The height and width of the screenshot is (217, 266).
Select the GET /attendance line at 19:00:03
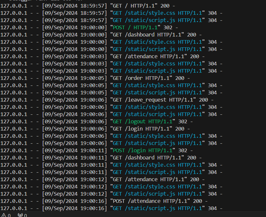[x=102, y=57]
